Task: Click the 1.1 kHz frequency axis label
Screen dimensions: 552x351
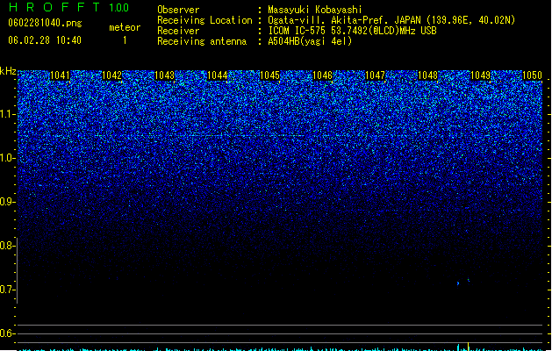Action: (x=7, y=114)
